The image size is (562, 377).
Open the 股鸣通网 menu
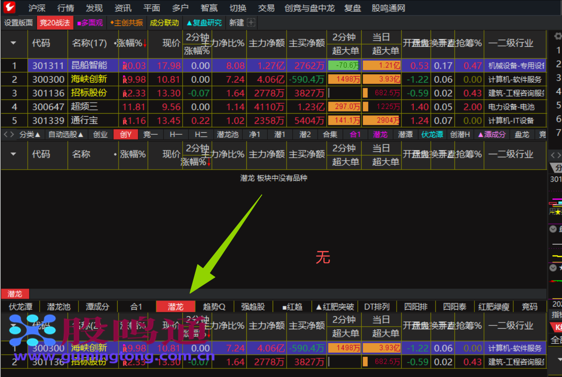(x=388, y=8)
